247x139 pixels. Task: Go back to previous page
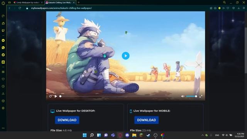[x=10, y=8]
